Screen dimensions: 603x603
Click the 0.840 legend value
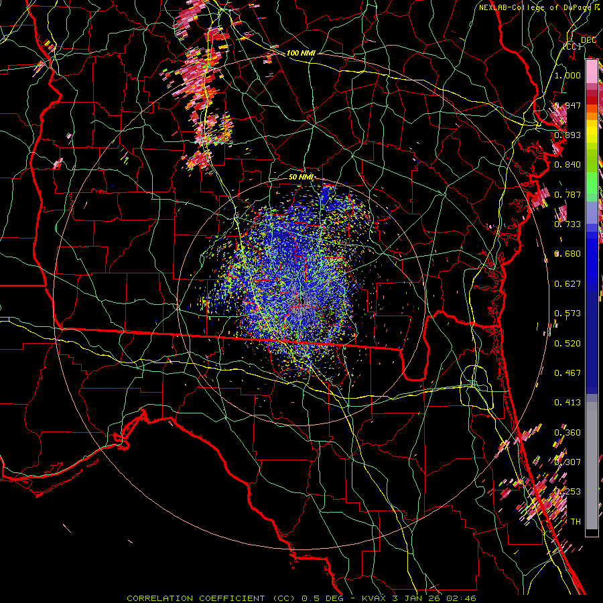[x=567, y=165]
